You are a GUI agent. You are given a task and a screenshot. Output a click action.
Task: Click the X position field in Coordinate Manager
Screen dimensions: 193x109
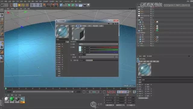(109, 98)
